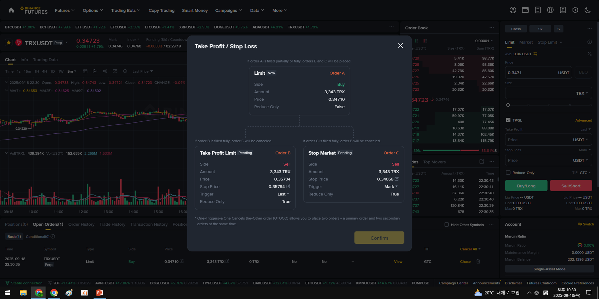Screen dimensions: 599x299
Task: Switch to dark mode moon icon
Action: [x=588, y=10]
